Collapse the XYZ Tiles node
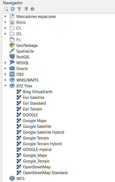115x182 pixels. point(5,86)
